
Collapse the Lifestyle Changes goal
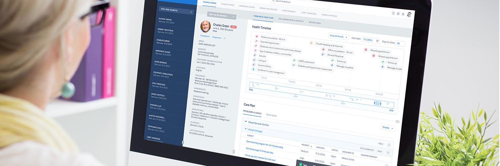point(246,129)
